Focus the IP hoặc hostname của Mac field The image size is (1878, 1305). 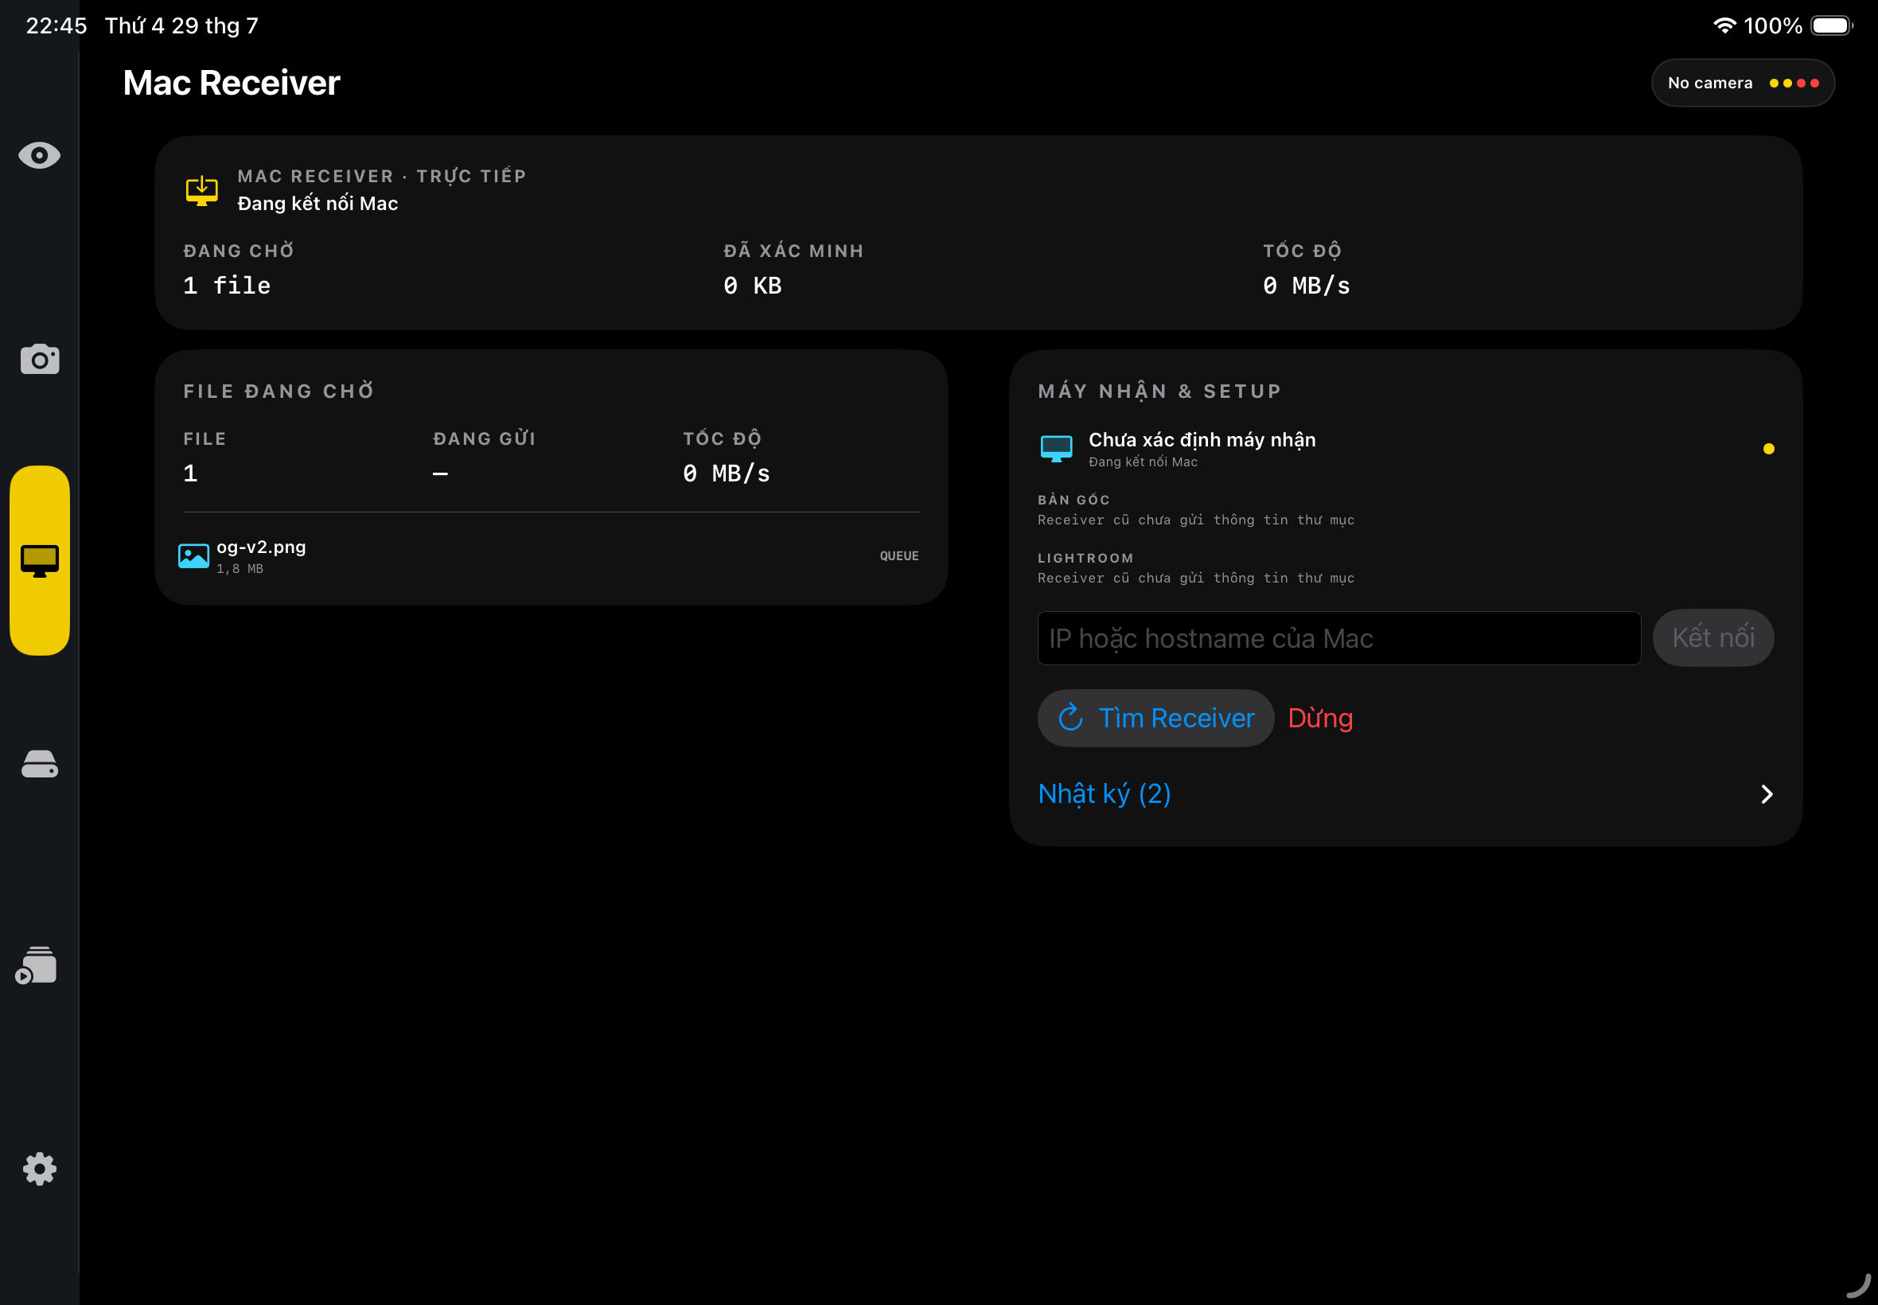[1339, 638]
